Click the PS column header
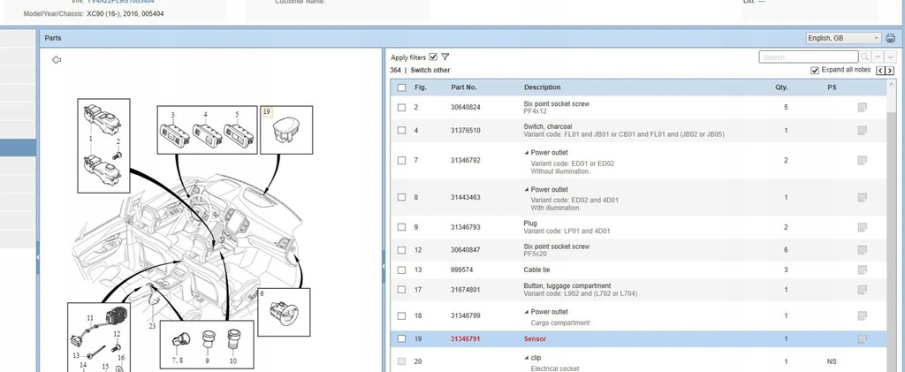Viewport: 905px width, 372px height. [x=831, y=87]
